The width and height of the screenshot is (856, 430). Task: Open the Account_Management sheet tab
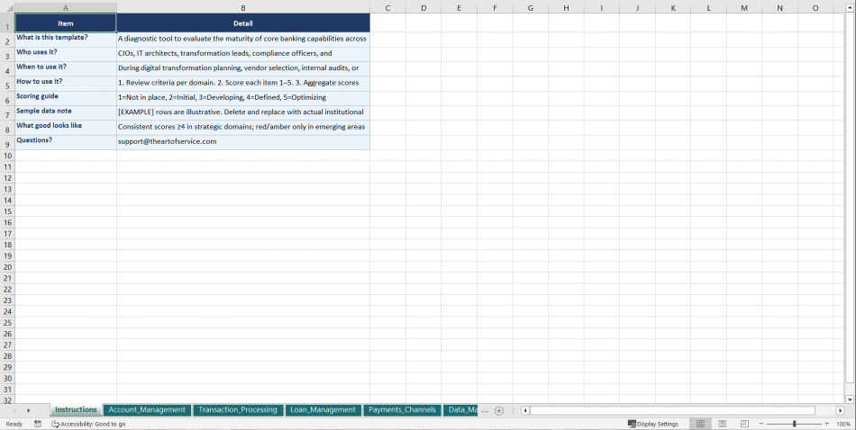click(147, 410)
